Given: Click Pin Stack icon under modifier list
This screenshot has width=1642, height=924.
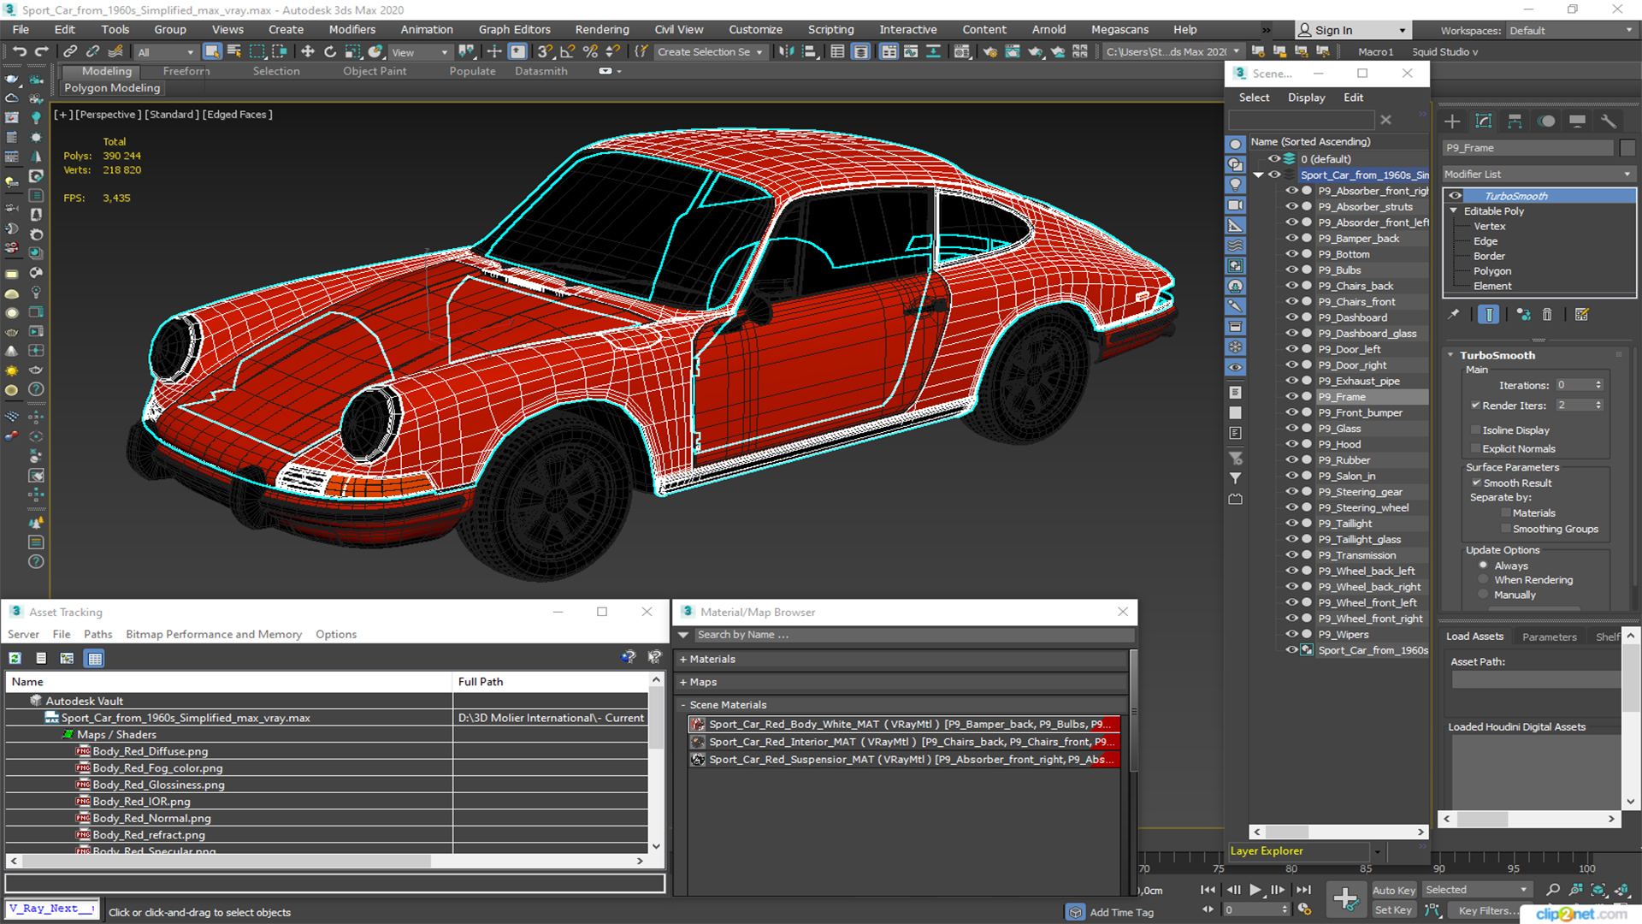Looking at the screenshot, I should (x=1453, y=315).
